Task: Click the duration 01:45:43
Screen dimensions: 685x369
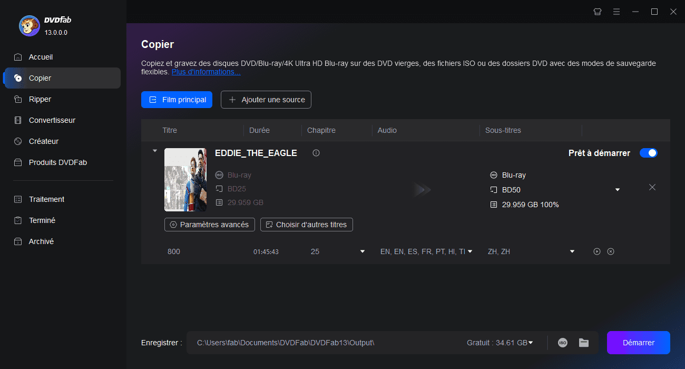Action: [x=266, y=251]
